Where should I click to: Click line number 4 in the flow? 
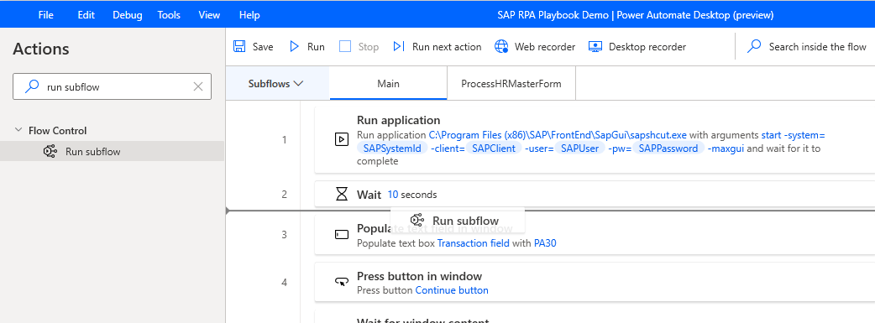click(x=285, y=282)
